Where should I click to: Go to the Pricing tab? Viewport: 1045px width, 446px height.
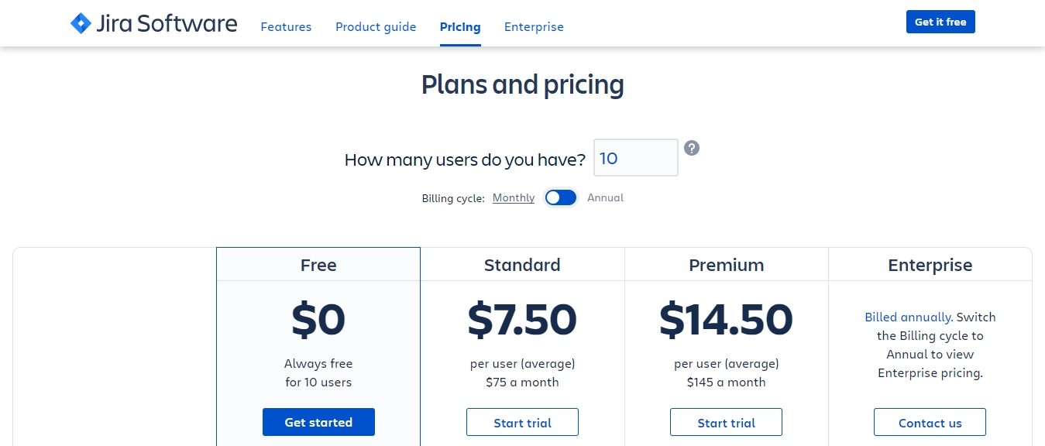point(460,26)
